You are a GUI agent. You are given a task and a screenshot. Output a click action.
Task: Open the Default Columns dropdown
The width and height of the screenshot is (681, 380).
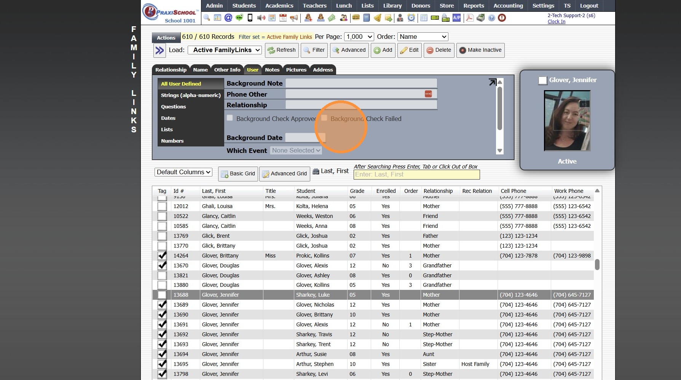pos(183,172)
